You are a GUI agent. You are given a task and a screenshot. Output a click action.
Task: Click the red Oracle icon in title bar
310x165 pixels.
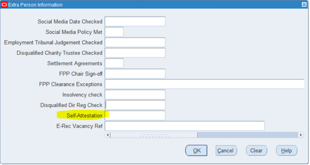[4, 4]
